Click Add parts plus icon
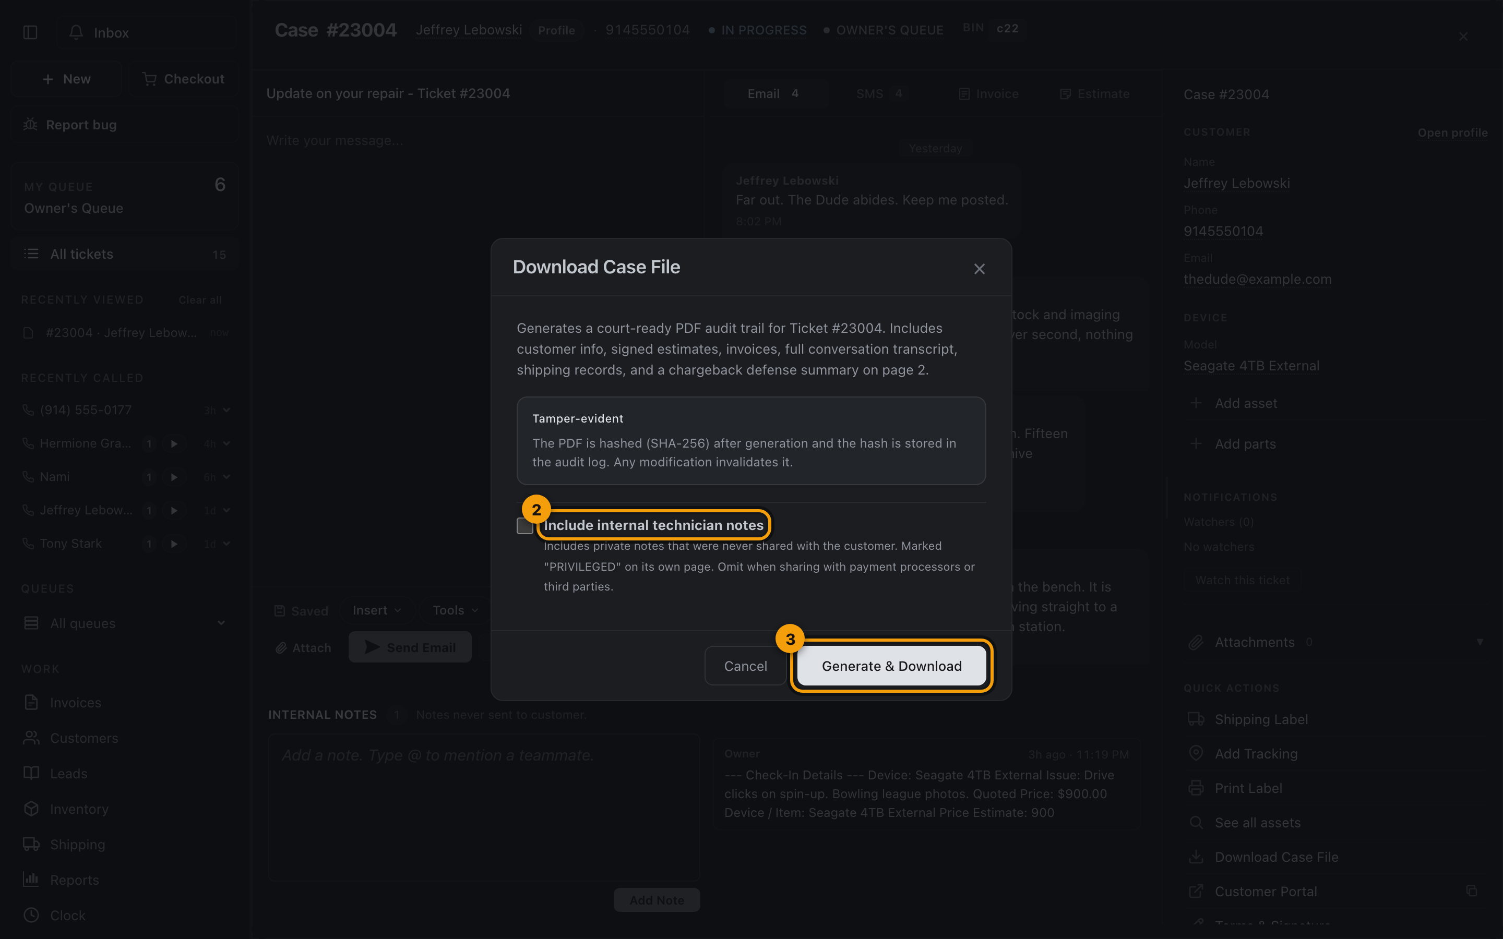Viewport: 1503px width, 939px height. pos(1196,444)
